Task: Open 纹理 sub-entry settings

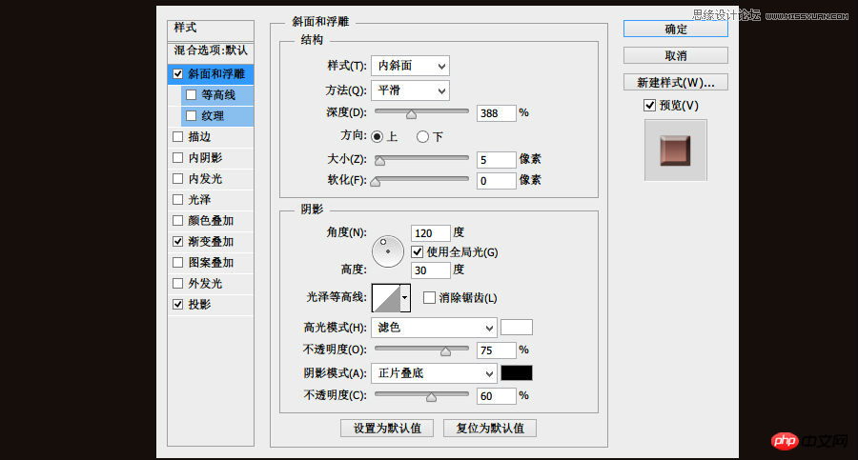Action: 213,115
